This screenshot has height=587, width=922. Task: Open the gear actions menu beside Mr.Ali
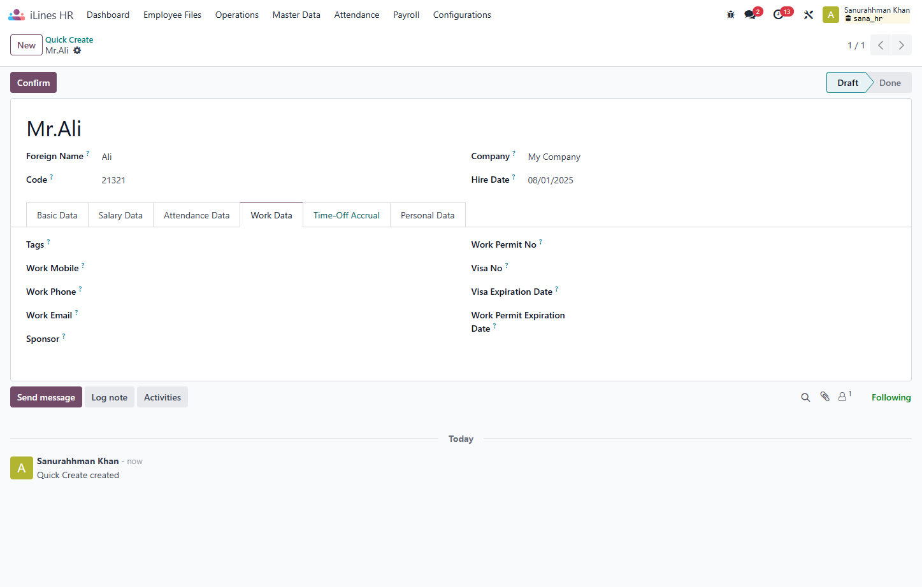tap(77, 50)
